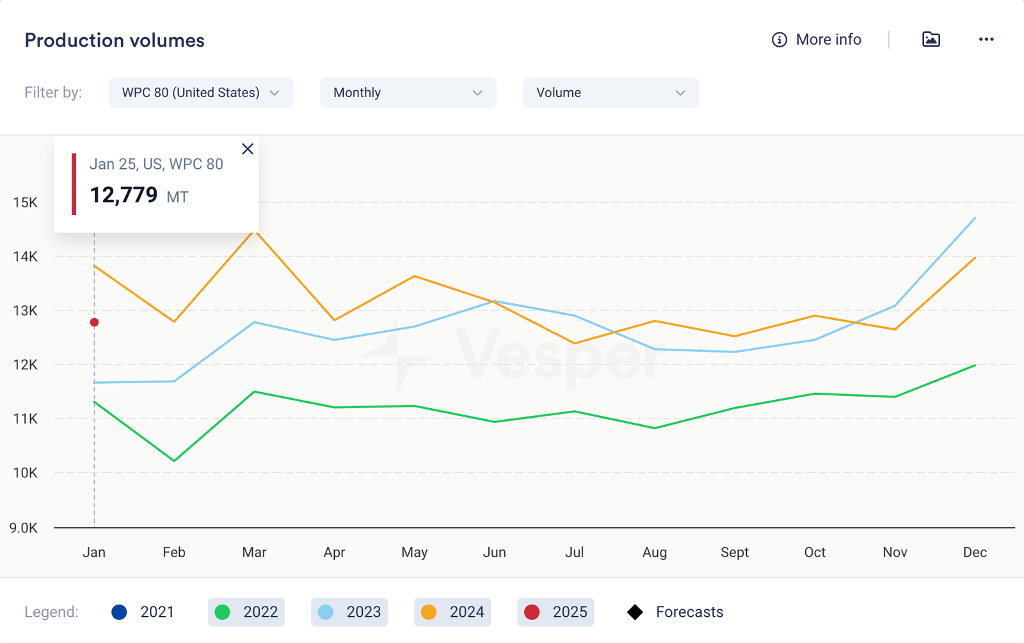The height and width of the screenshot is (643, 1024).
Task: Click the info circle icon beside More info
Action: 779,40
